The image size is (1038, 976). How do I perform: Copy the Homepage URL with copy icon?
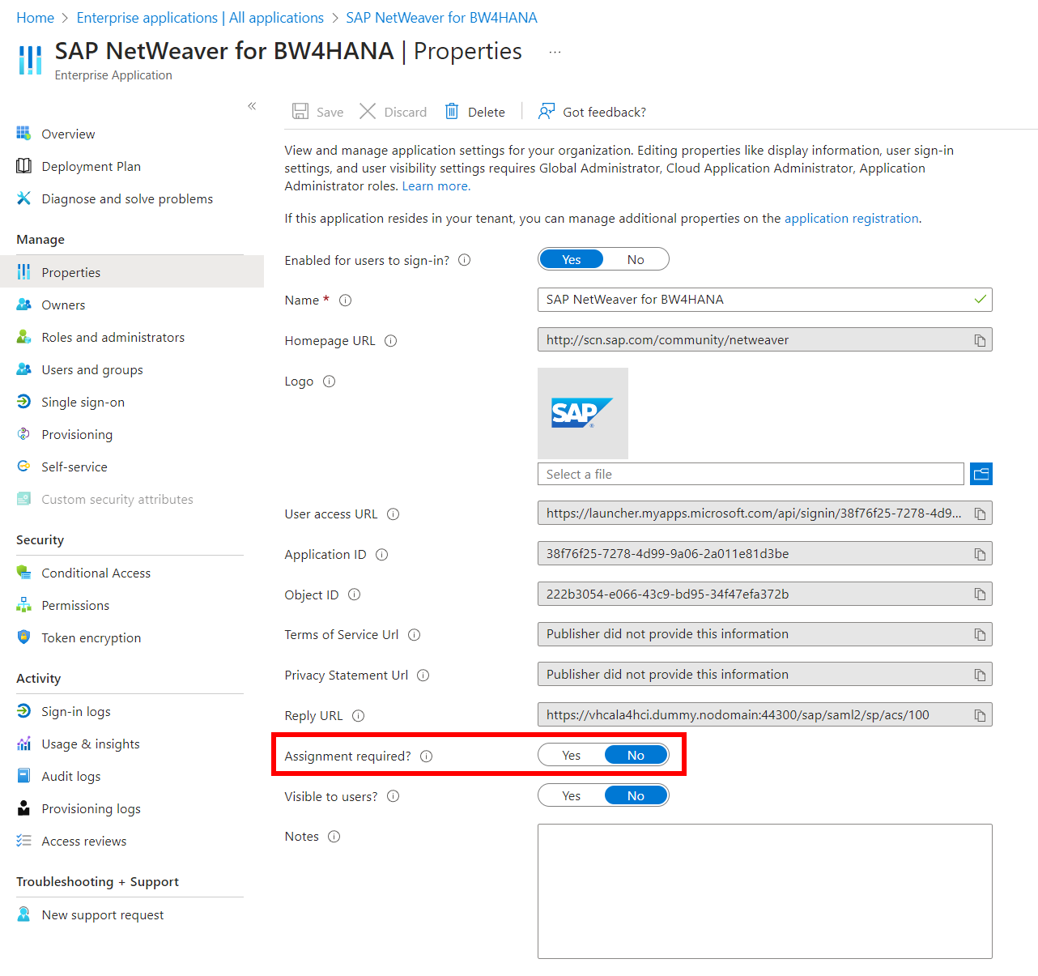pyautogui.click(x=980, y=341)
